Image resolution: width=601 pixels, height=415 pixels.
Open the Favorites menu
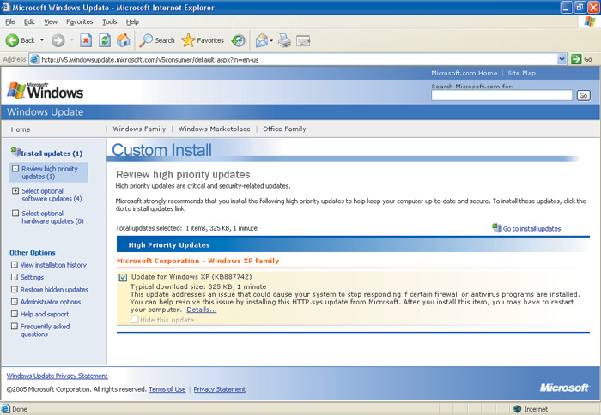[79, 21]
